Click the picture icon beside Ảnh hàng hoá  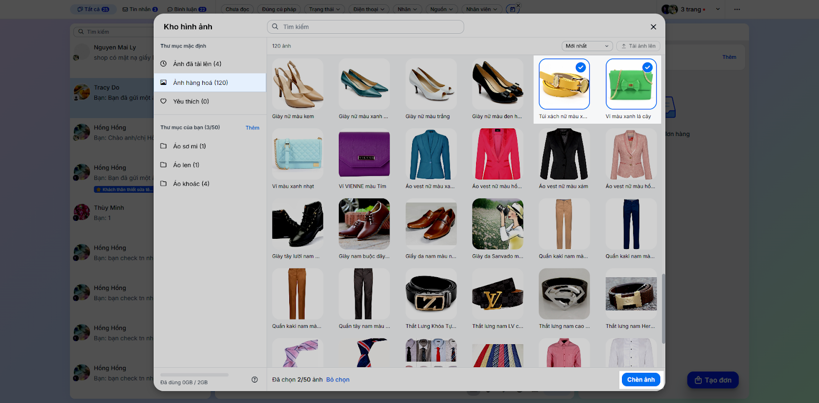point(164,82)
